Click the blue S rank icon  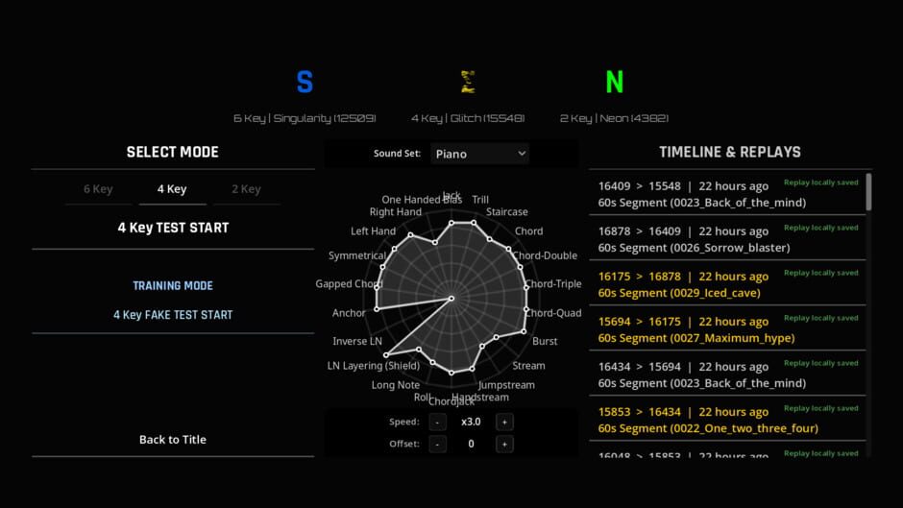point(305,82)
